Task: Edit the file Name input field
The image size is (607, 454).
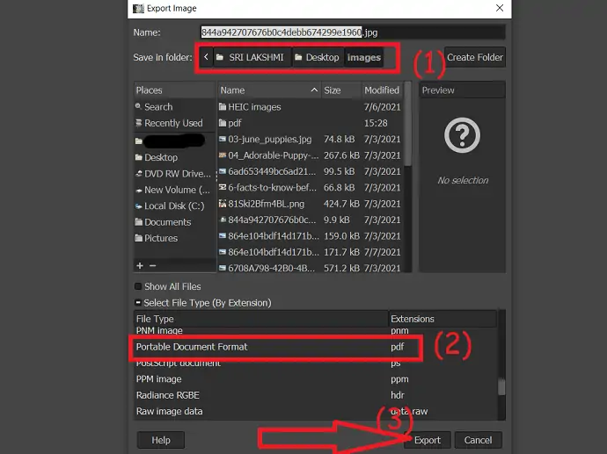Action: click(x=353, y=32)
